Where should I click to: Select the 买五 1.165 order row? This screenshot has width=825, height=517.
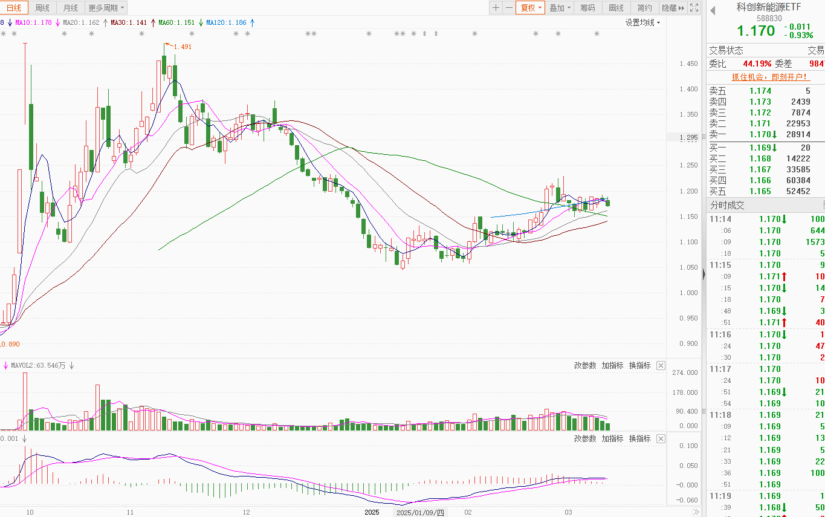[x=766, y=191]
